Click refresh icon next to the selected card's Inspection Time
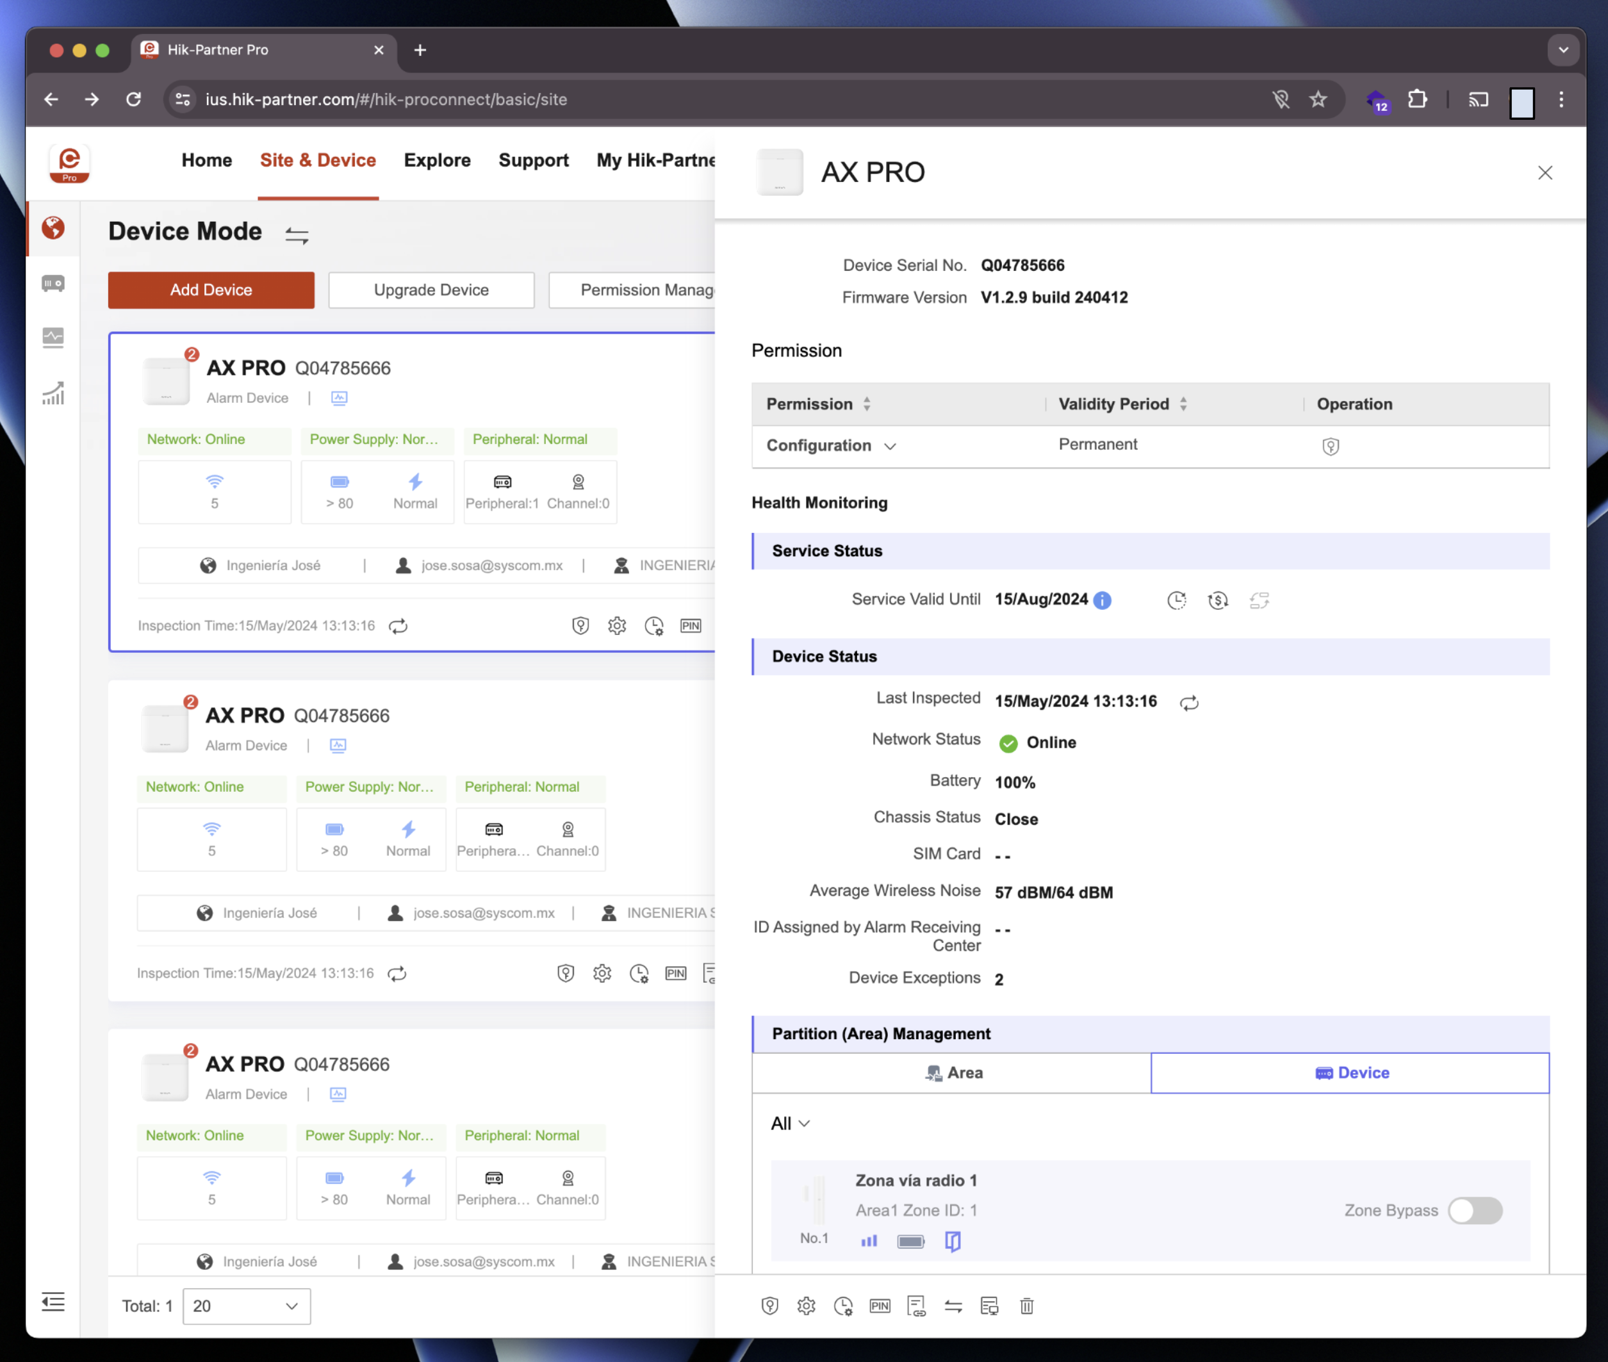The height and width of the screenshot is (1362, 1608). point(398,626)
